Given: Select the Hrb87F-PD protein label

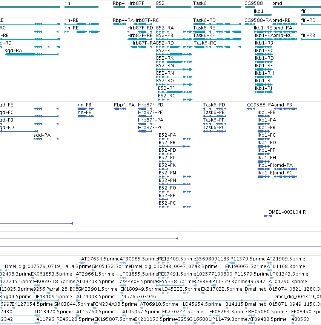Looking at the screenshot, I should [x=151, y=105].
